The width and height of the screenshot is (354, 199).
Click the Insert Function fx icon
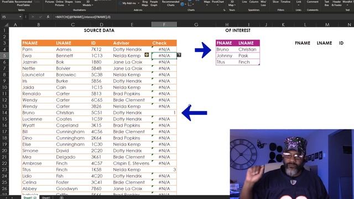pos(48,17)
